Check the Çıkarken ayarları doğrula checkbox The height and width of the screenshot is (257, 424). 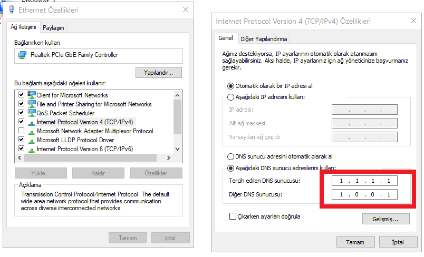click(233, 216)
